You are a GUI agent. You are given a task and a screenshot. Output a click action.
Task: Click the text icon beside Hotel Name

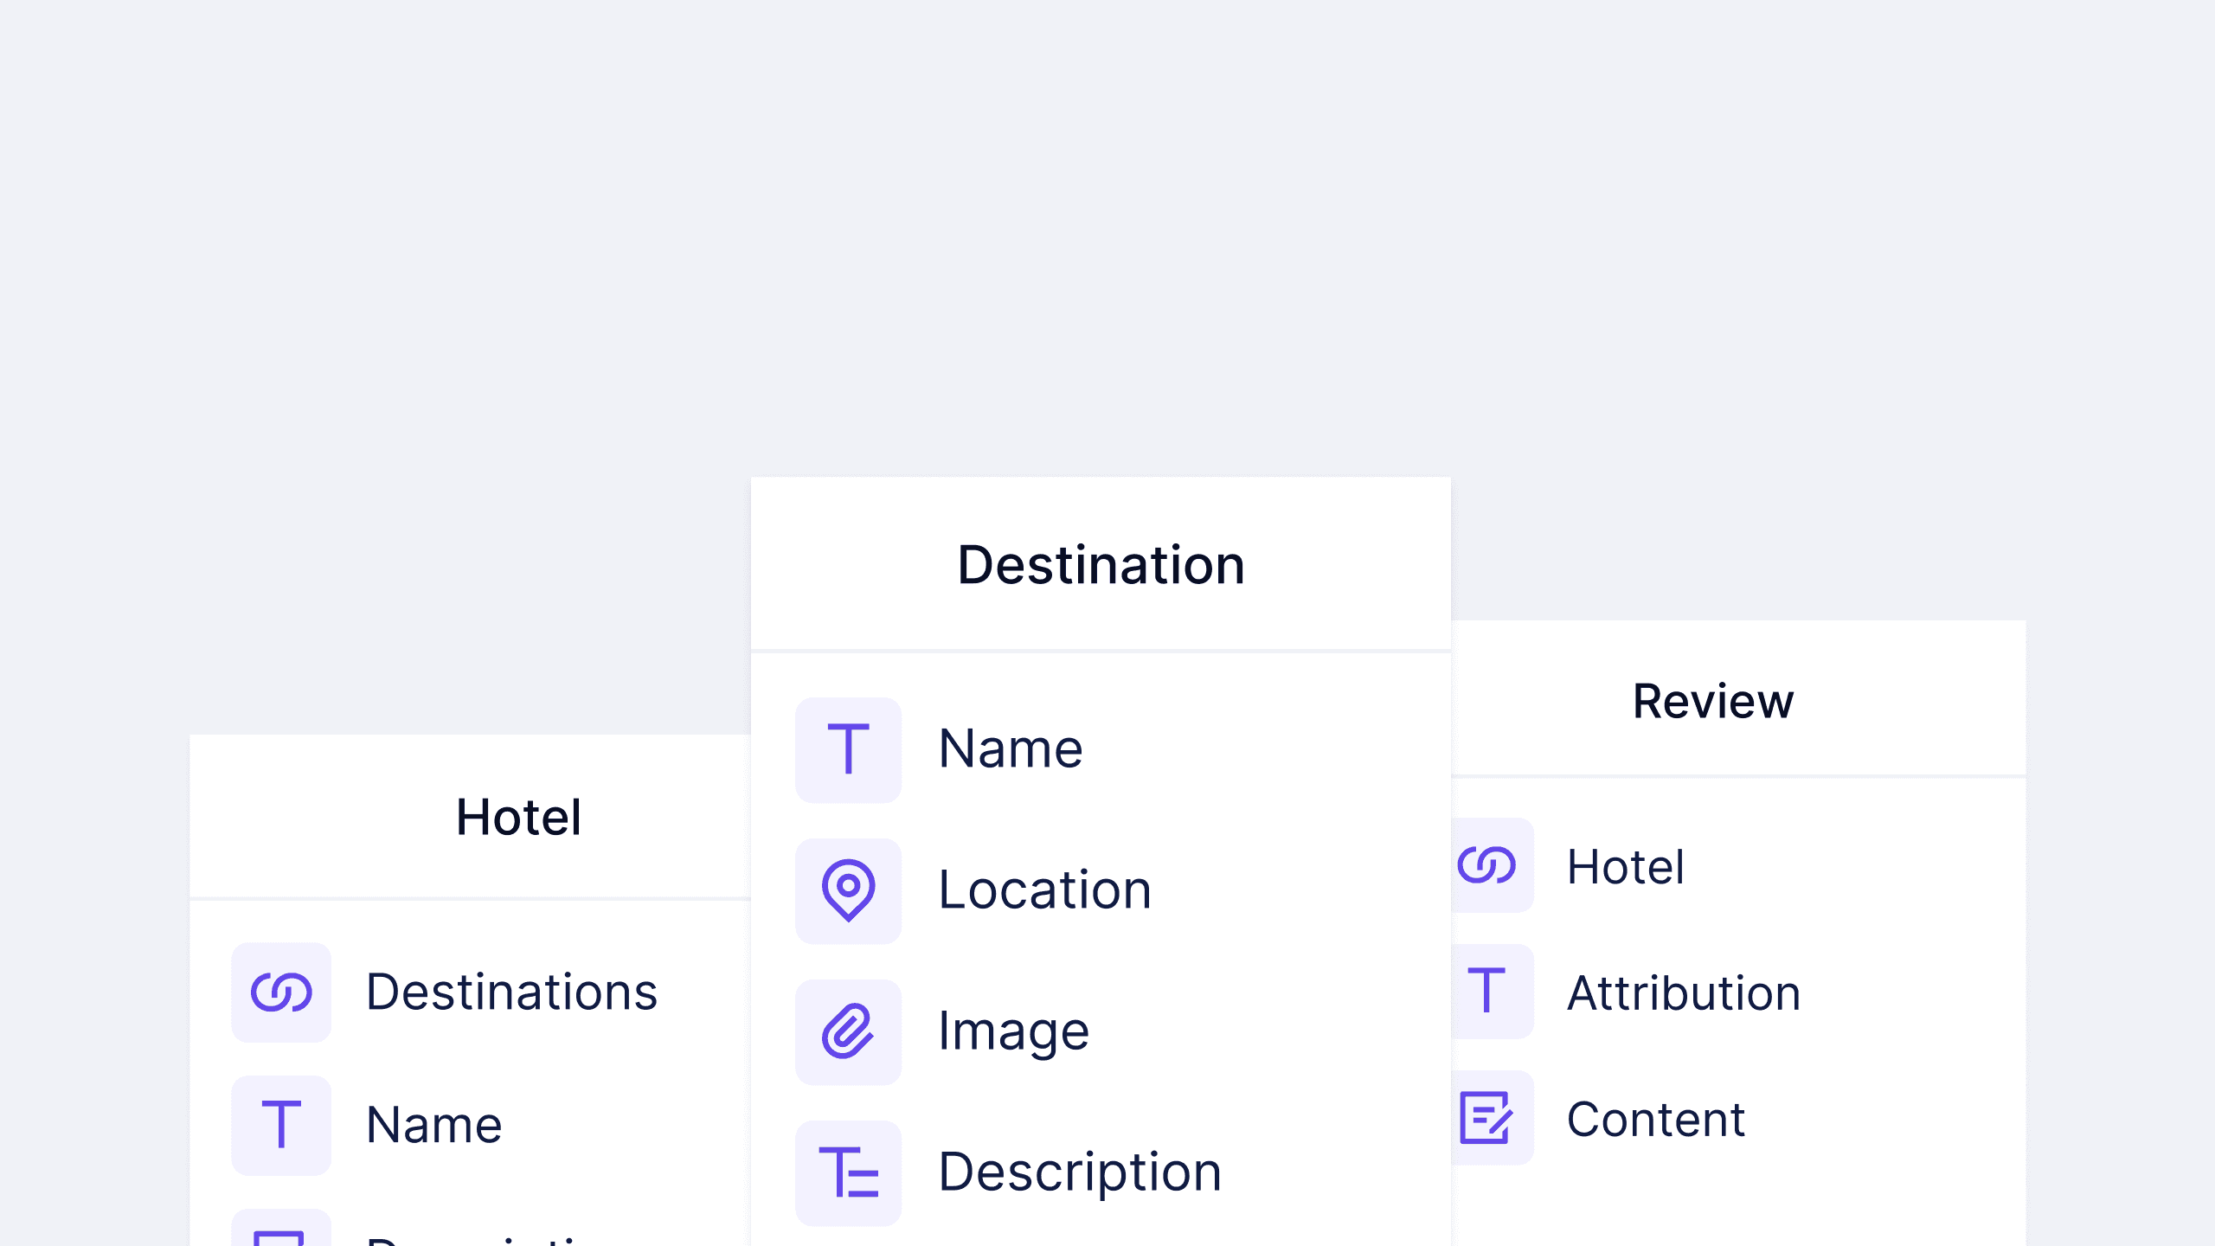[x=281, y=1125]
